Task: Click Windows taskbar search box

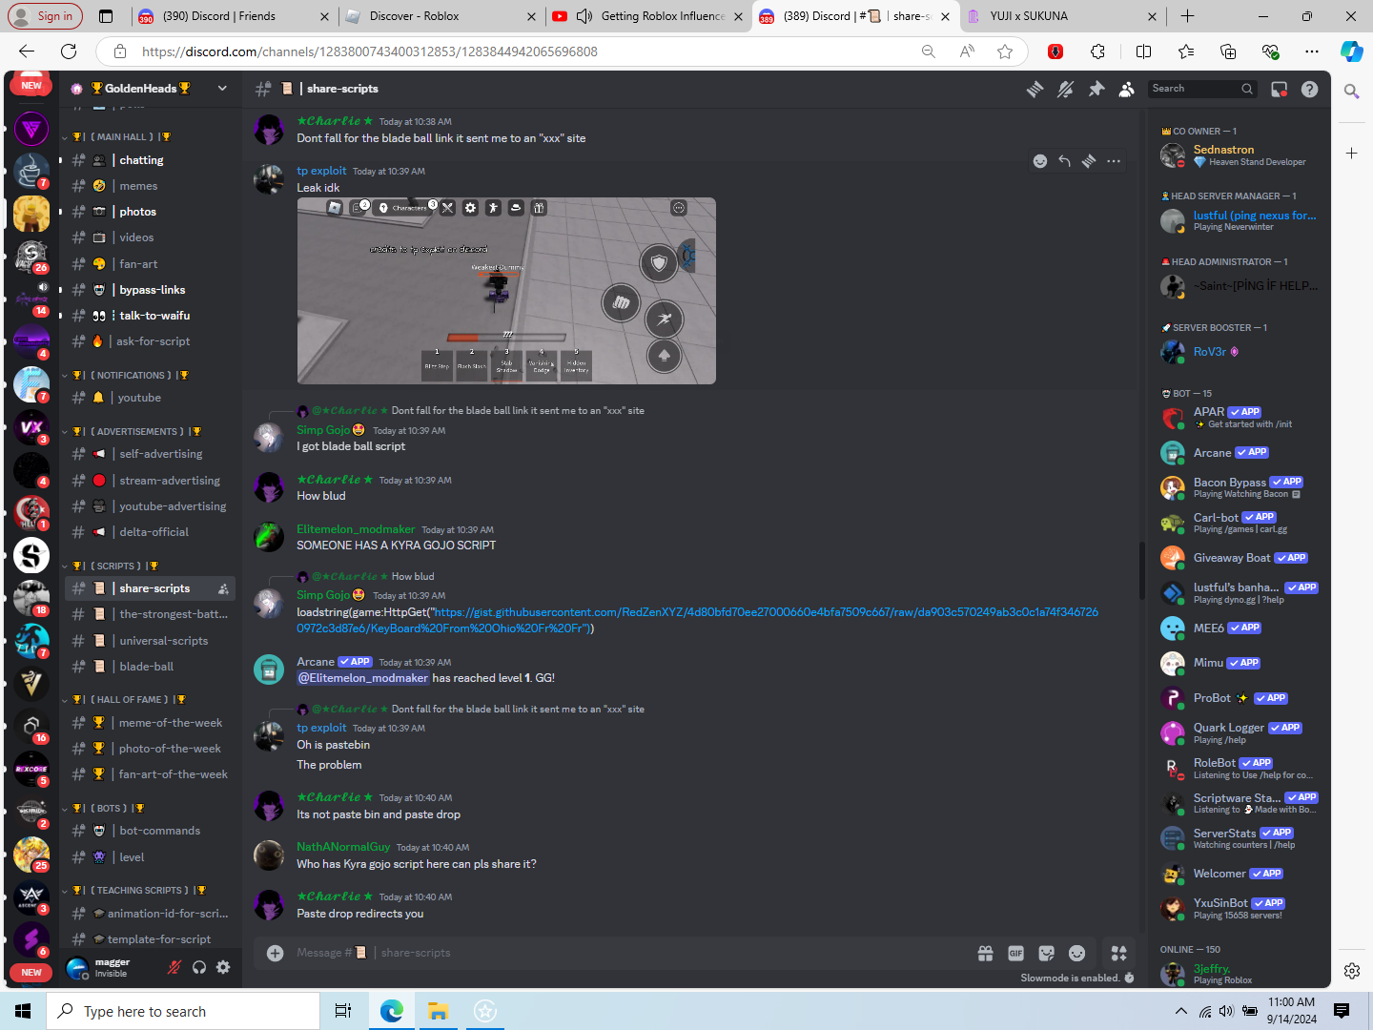Action: coord(183,1011)
